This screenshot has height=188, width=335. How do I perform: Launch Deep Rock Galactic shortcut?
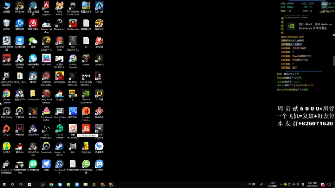click(46, 97)
